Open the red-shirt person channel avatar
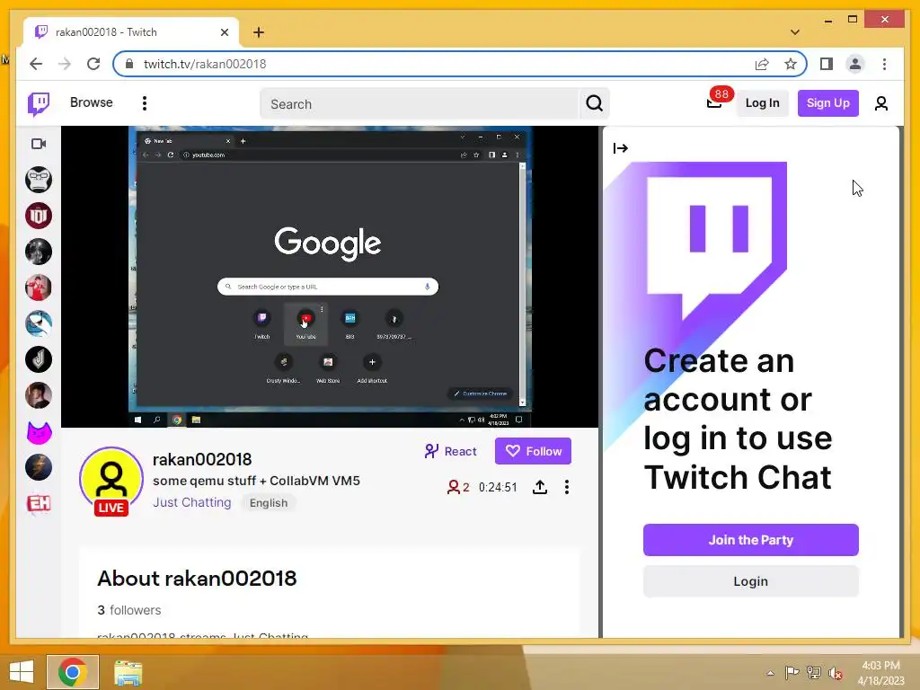The height and width of the screenshot is (690, 920). click(39, 287)
